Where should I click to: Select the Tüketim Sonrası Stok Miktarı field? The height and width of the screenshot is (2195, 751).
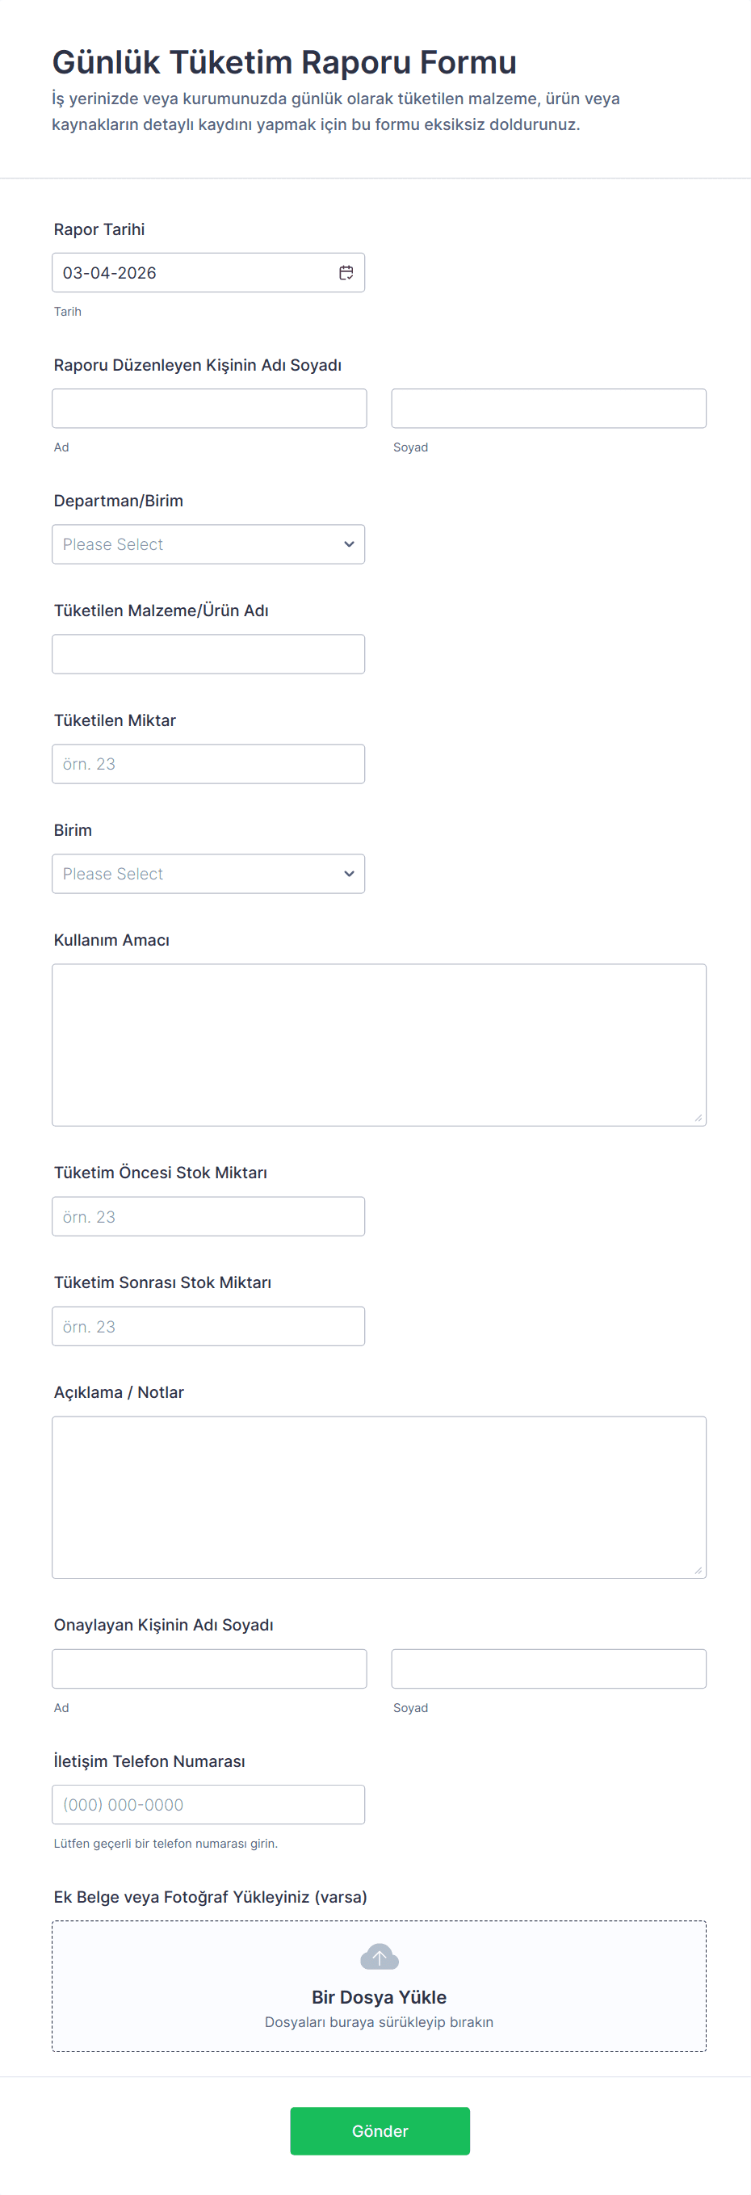pyautogui.click(x=208, y=1327)
